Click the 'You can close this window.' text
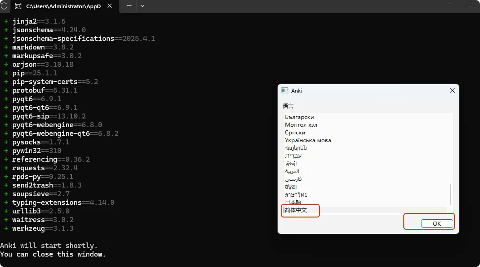This screenshot has width=480, height=267. (53, 254)
